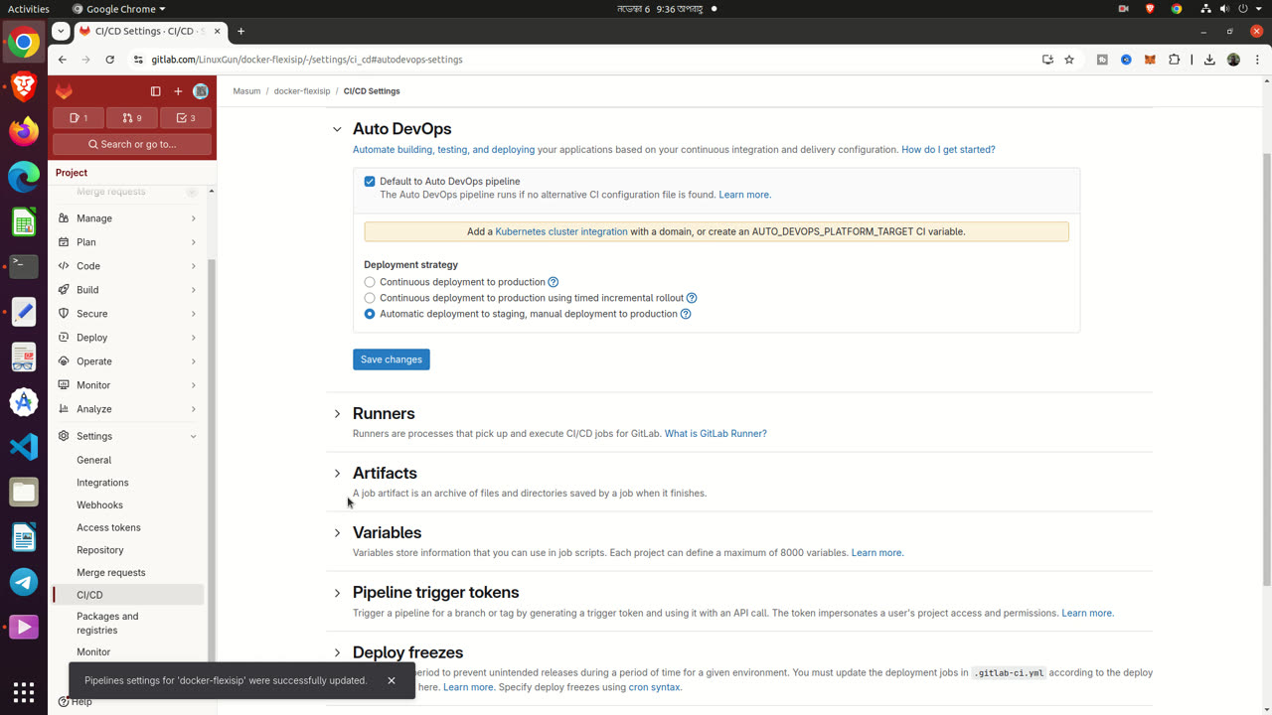Open 'What is GitLab Runner?' link
1272x715 pixels.
tap(715, 434)
